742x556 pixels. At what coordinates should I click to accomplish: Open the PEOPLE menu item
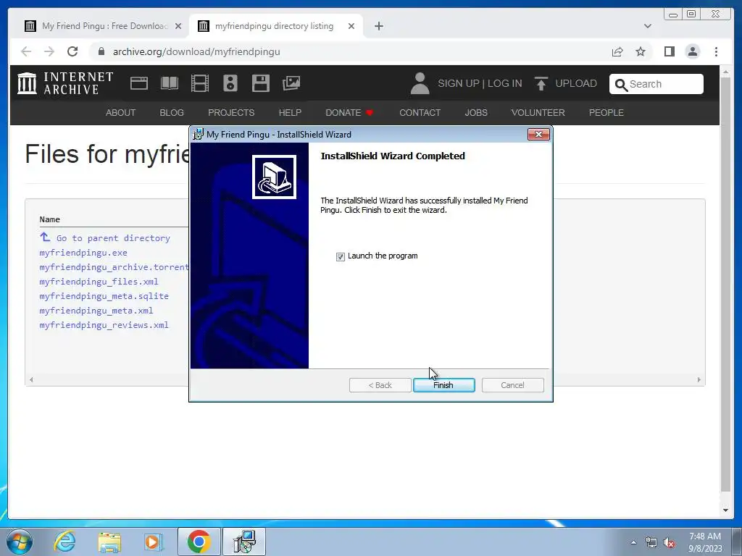(606, 112)
